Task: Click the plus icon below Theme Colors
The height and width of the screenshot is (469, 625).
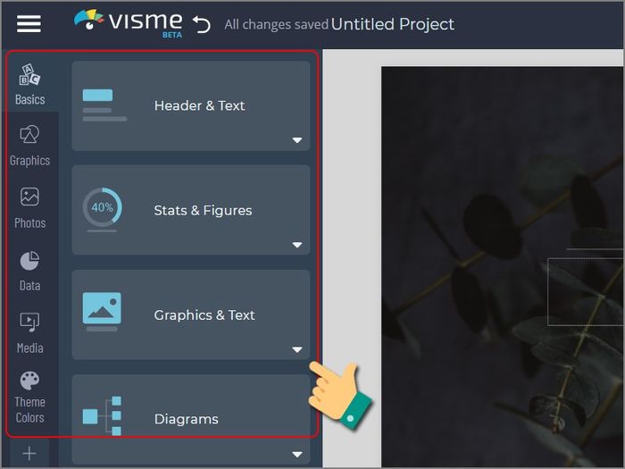Action: 29,454
